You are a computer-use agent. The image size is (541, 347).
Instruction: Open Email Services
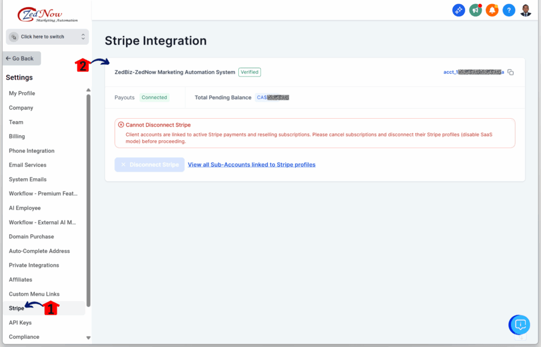click(27, 165)
